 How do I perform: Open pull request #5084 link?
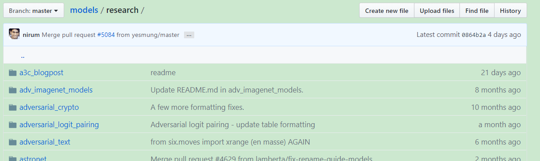coord(106,35)
